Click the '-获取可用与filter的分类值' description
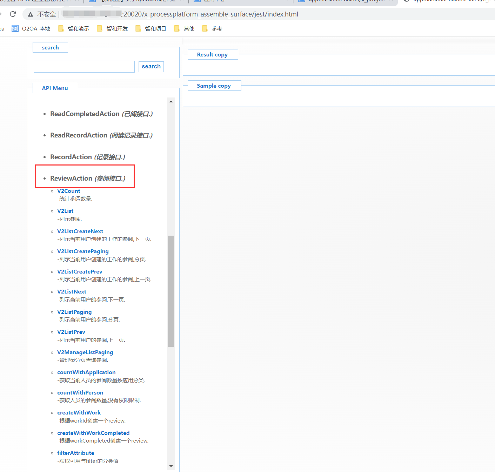 click(88, 461)
